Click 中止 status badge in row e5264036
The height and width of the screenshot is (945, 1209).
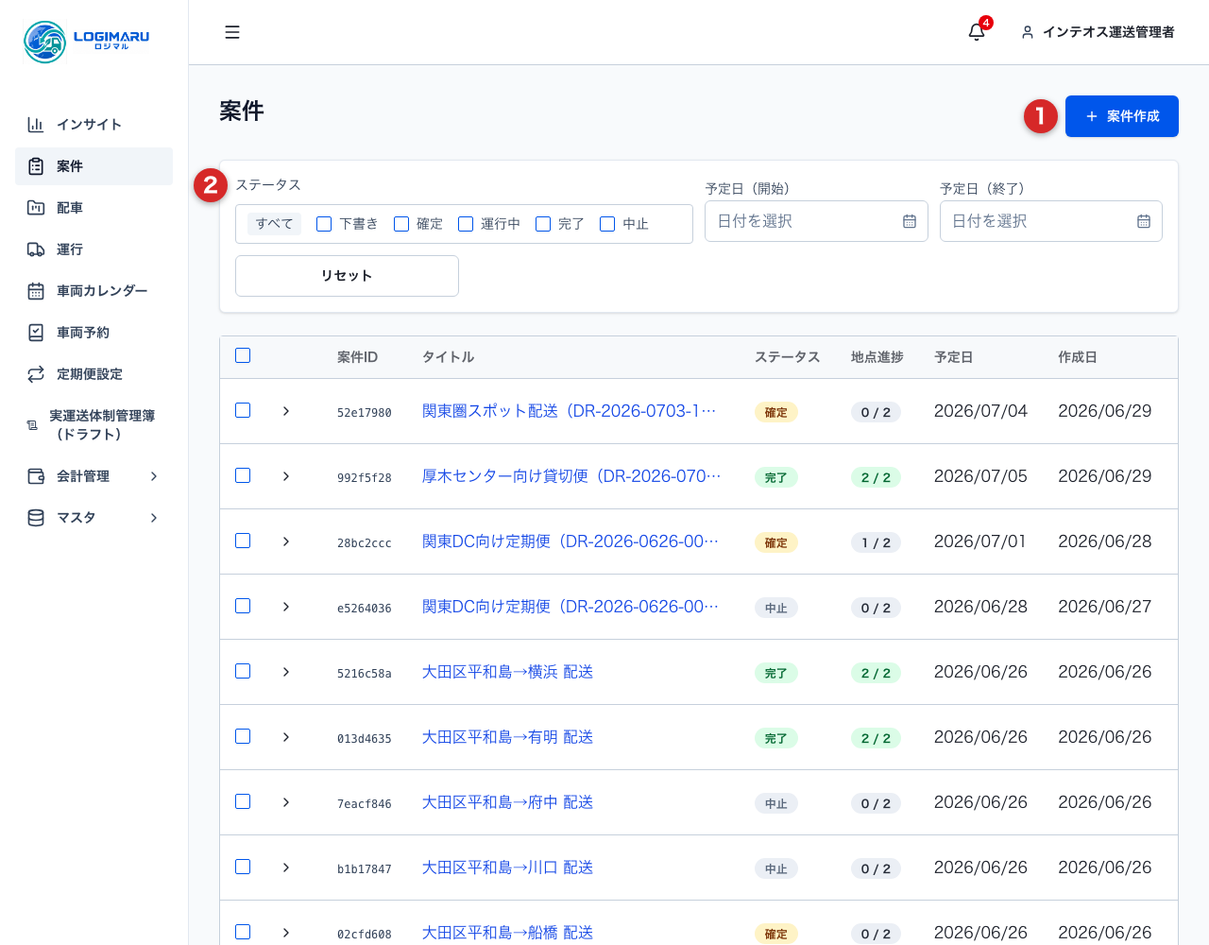click(x=776, y=608)
